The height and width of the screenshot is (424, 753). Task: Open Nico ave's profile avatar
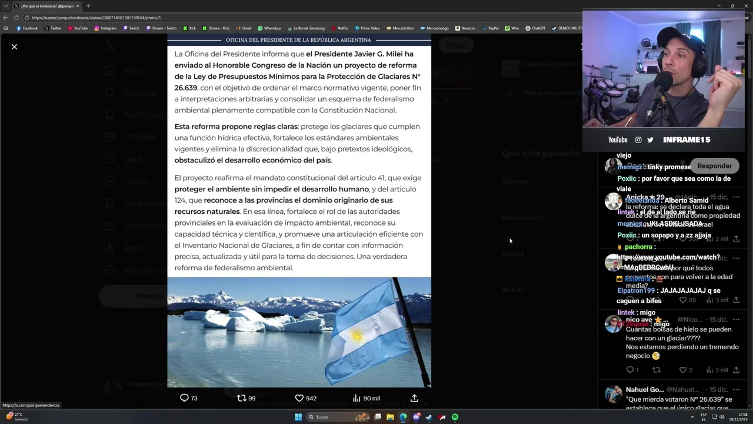[613, 324]
